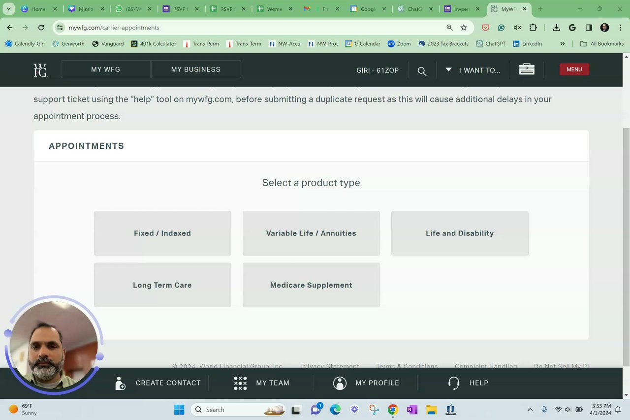Open Snipping Tool from the taskbar
Screen dimensions: 630x420
(374, 409)
